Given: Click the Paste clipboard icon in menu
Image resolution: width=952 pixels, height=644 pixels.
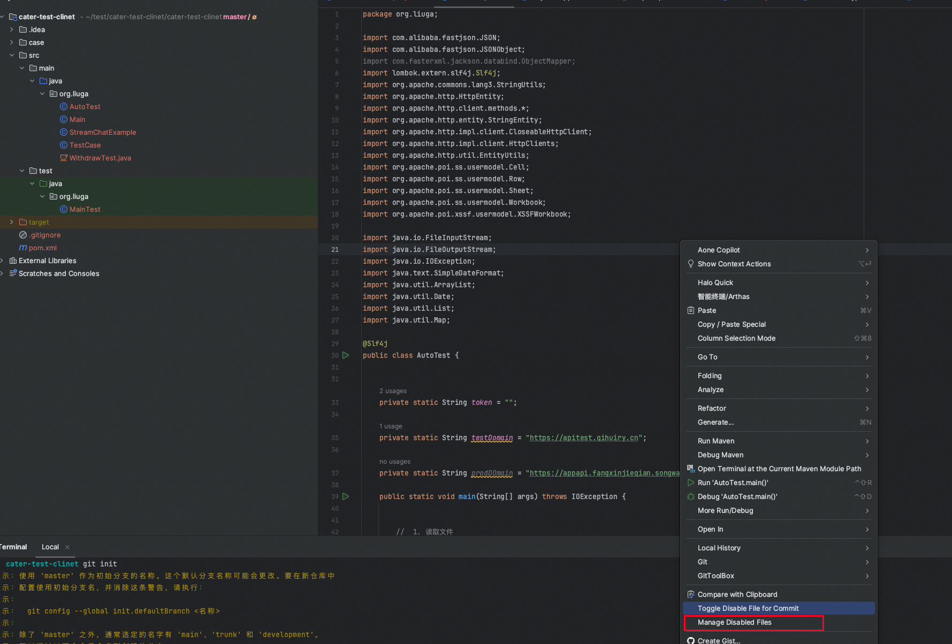Looking at the screenshot, I should tap(691, 310).
